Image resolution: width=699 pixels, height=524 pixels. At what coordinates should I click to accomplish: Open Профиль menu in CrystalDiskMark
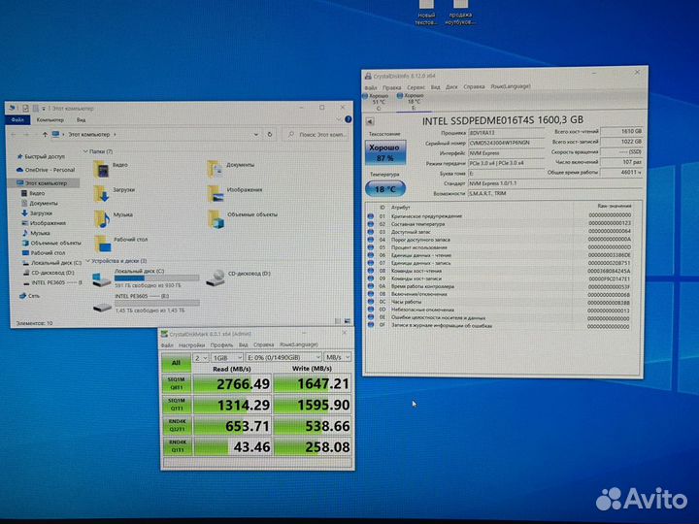pos(221,344)
